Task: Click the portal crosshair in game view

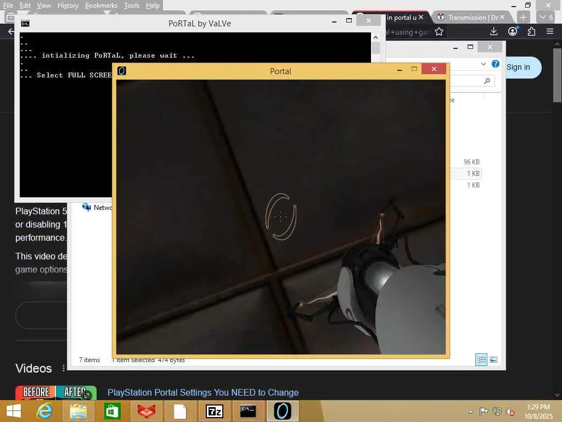Action: [x=280, y=216]
